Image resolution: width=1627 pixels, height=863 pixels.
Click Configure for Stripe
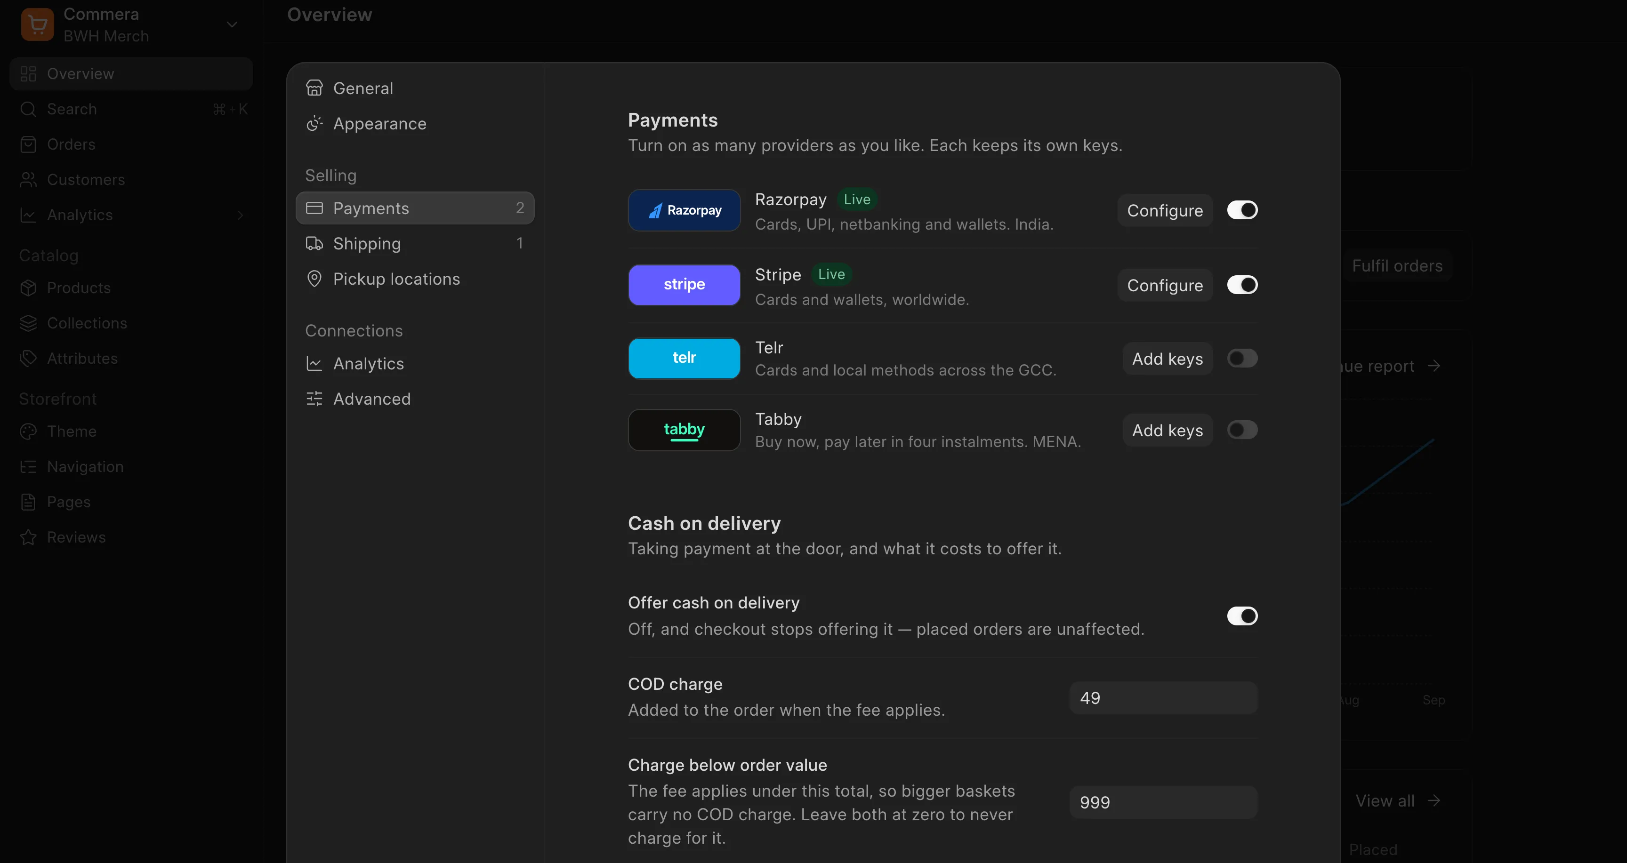coord(1165,285)
